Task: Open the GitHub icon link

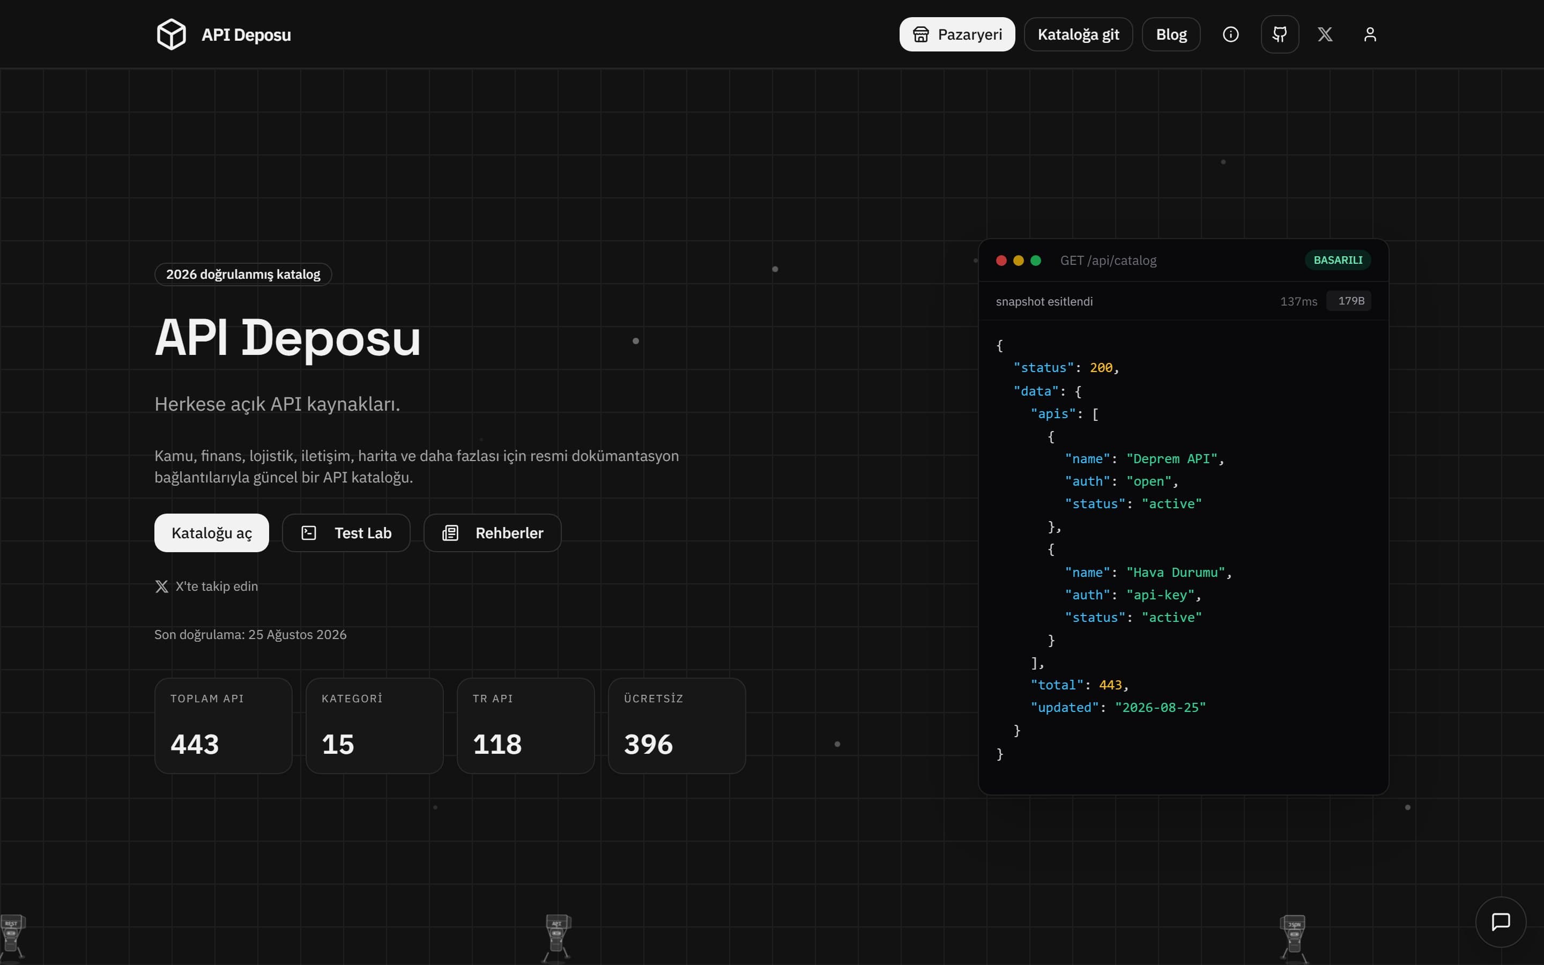Action: click(x=1280, y=34)
